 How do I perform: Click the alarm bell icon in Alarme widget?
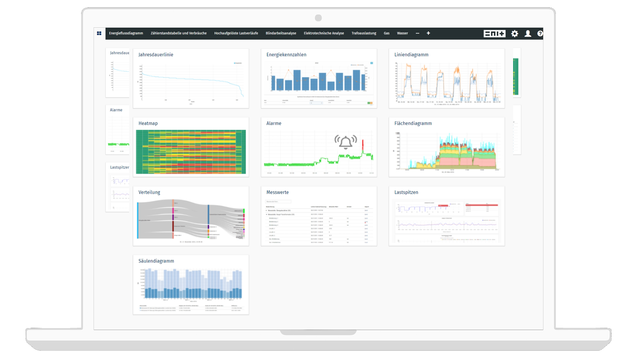point(345,142)
